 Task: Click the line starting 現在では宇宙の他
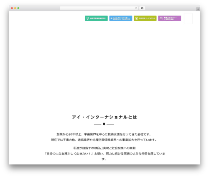104,140
